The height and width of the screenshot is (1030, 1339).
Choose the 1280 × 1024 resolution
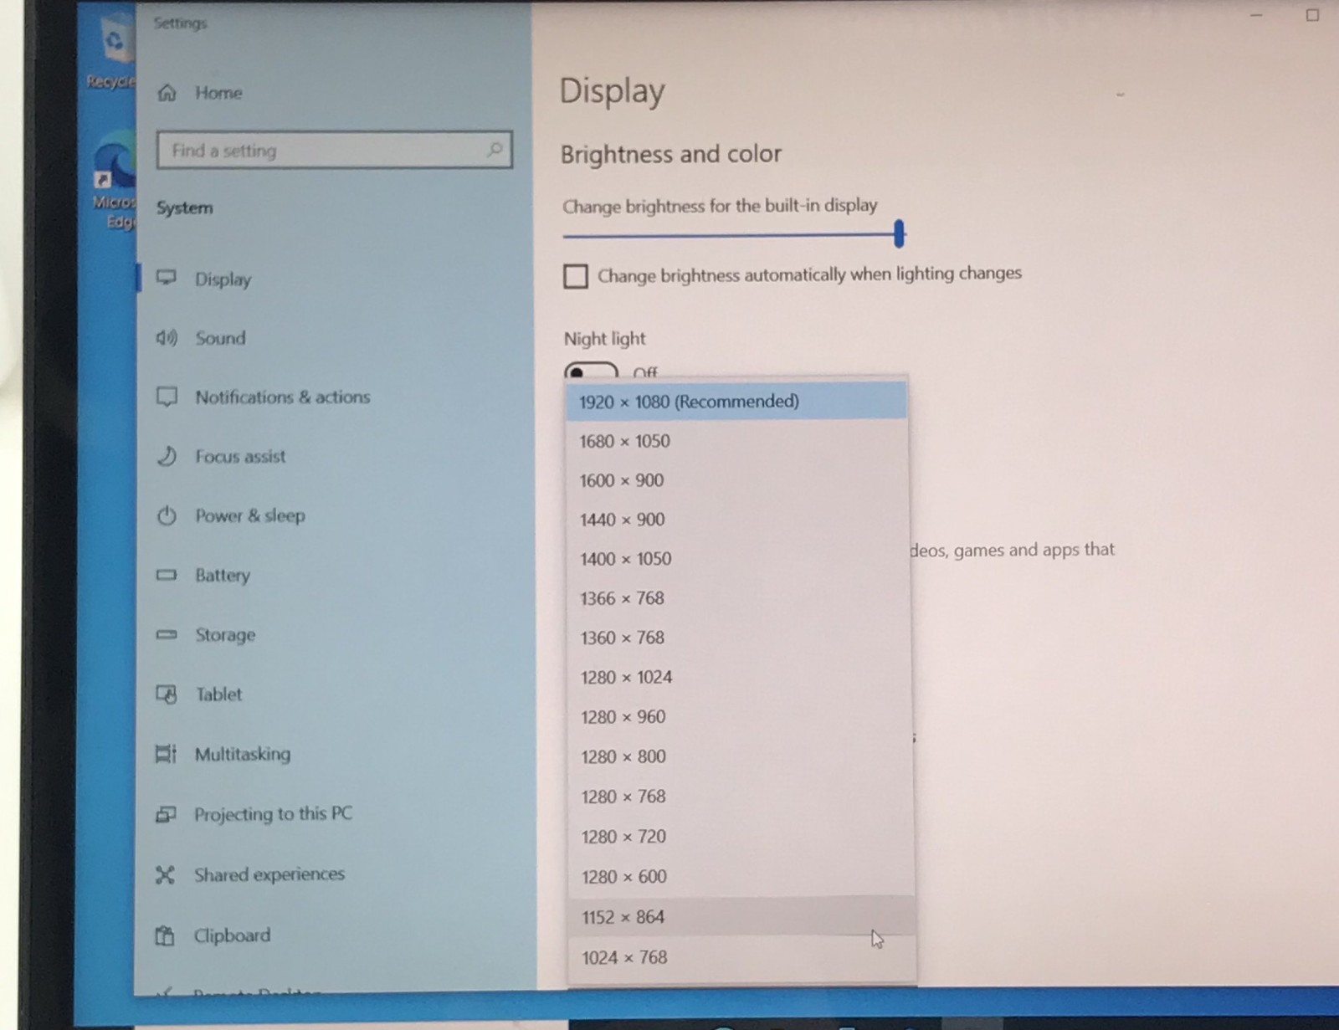[x=739, y=677]
